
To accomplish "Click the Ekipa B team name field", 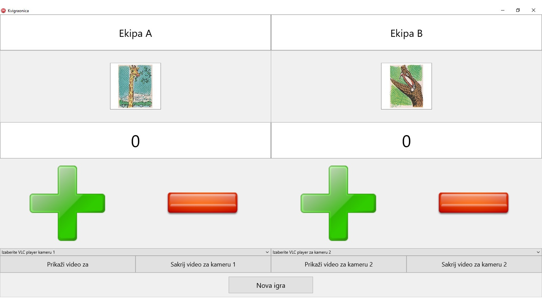I will 406,33.
